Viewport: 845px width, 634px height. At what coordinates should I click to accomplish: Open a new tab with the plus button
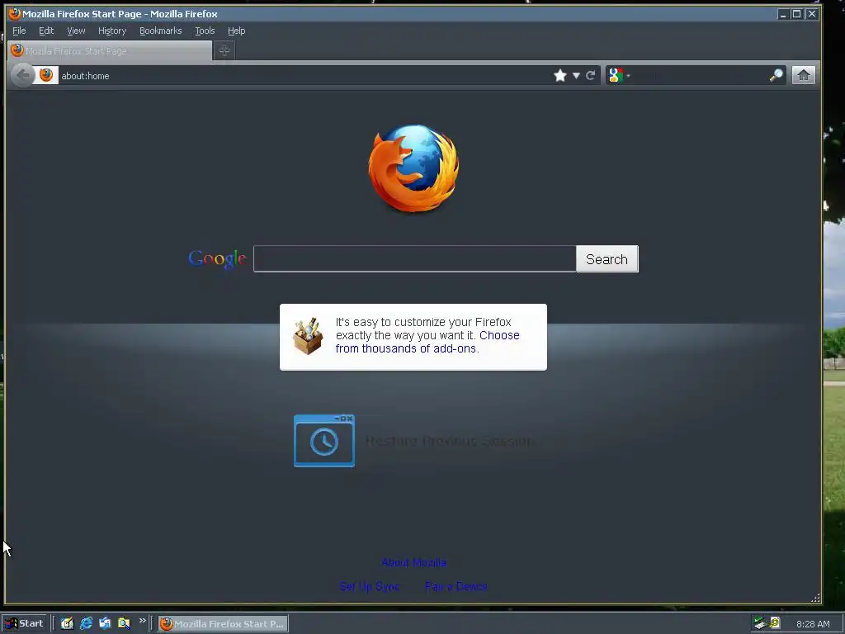coord(224,50)
